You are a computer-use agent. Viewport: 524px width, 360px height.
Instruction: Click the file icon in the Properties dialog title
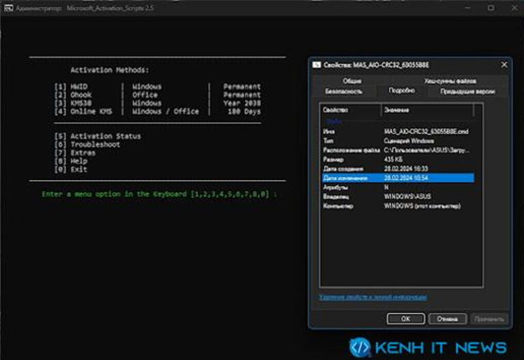[317, 65]
